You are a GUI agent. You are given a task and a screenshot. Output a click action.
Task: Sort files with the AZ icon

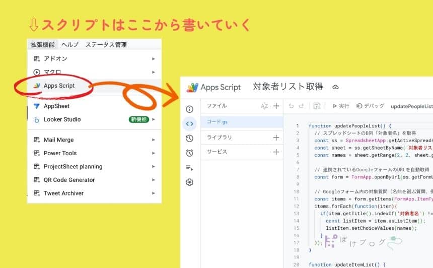(264, 106)
